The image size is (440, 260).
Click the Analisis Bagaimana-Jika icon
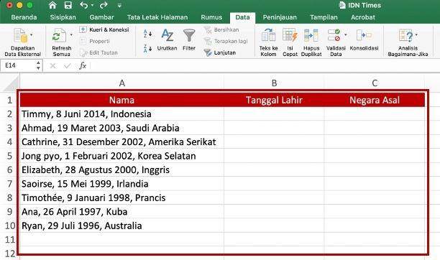pos(405,35)
